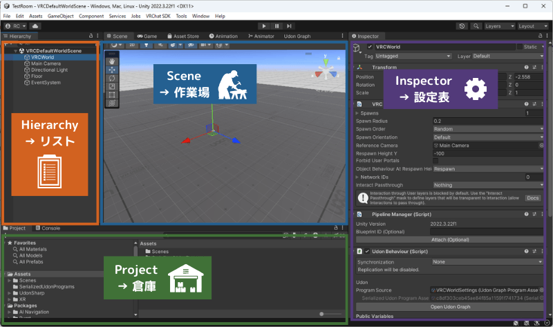Select Main Camera in Hierarchy
The width and height of the screenshot is (553, 327).
pyautogui.click(x=46, y=63)
